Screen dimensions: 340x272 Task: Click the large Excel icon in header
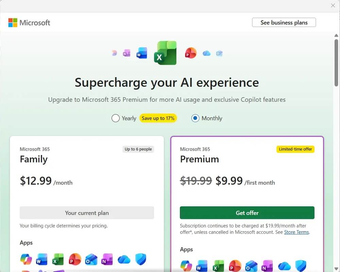166,53
